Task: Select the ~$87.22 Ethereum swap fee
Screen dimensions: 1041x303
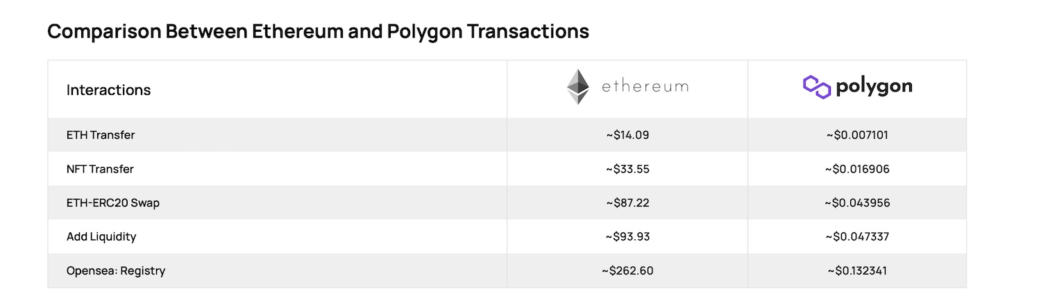Action: pyautogui.click(x=627, y=203)
